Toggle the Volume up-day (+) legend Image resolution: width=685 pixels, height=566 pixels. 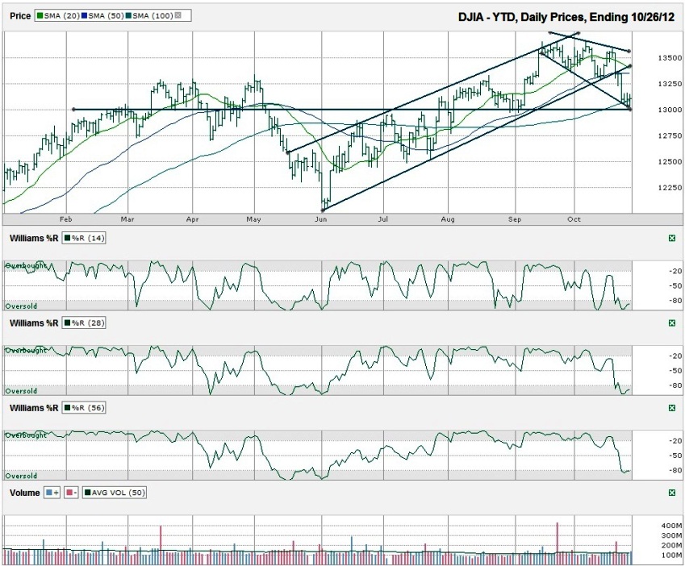click(x=52, y=493)
